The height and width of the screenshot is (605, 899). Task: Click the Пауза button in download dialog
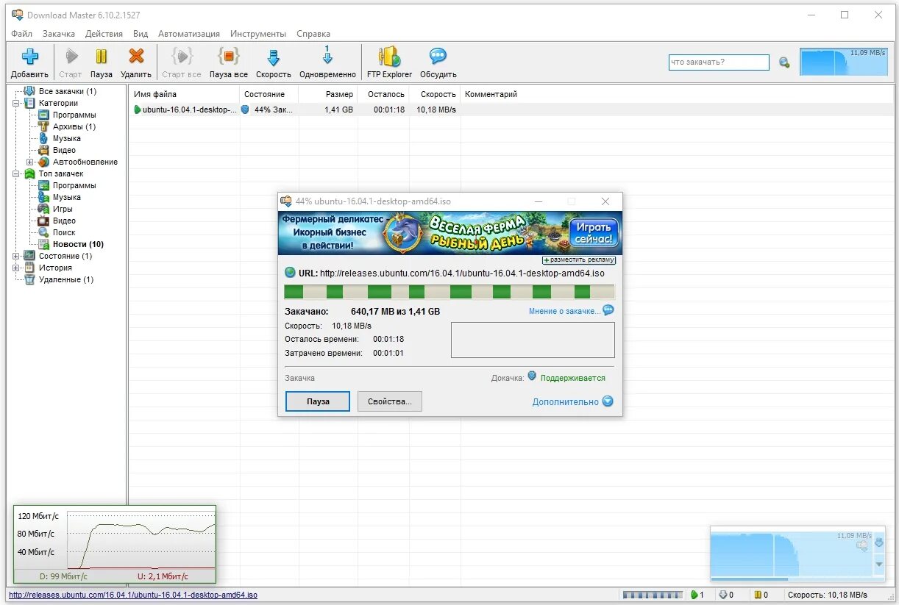pos(318,401)
